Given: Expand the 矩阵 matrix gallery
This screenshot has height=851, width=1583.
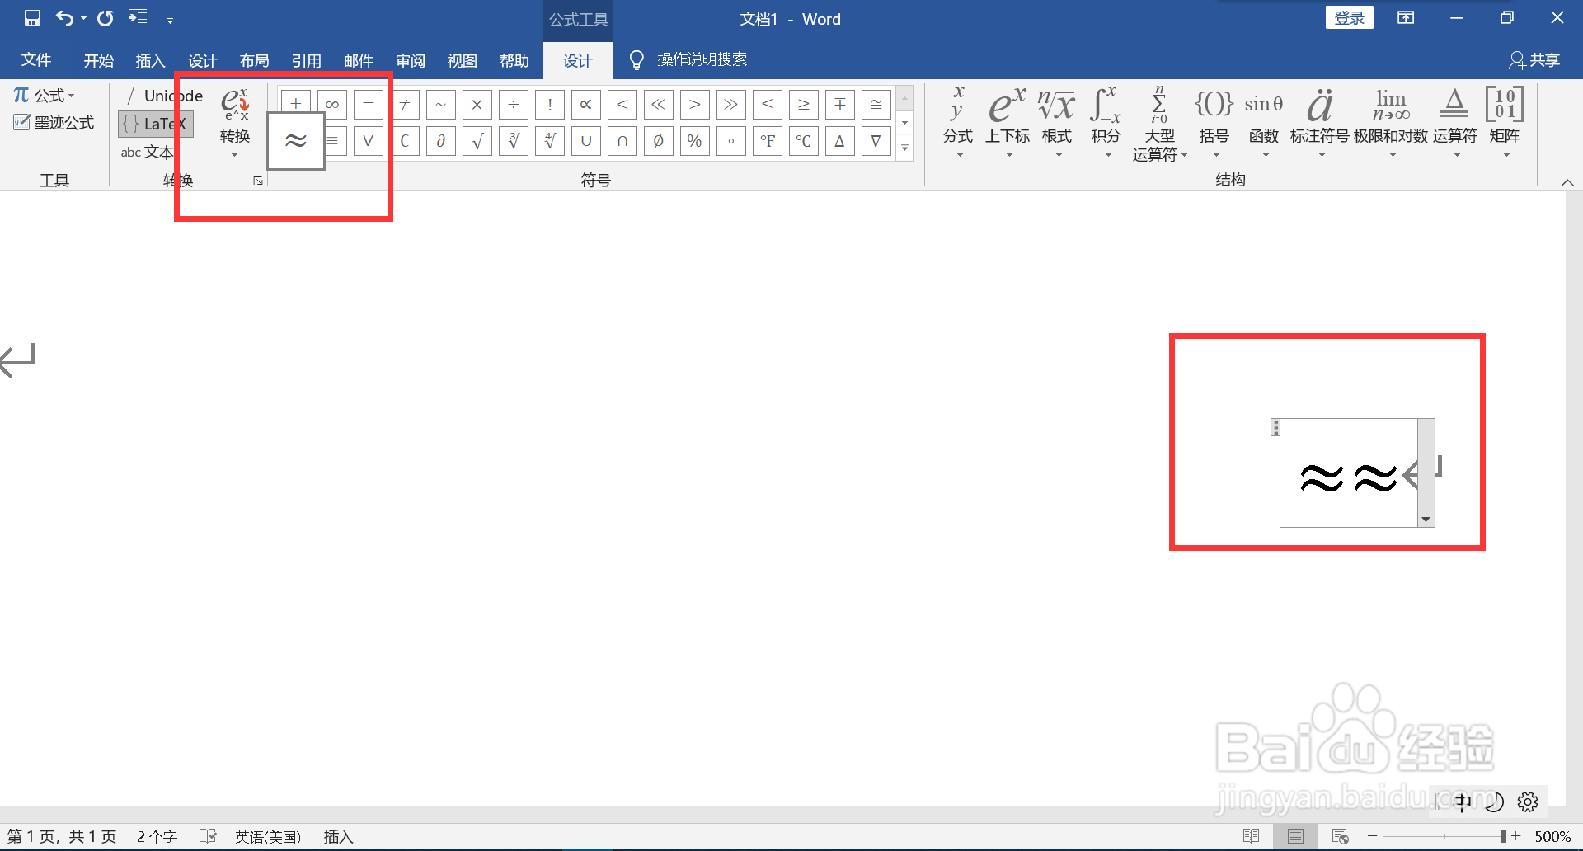Looking at the screenshot, I should (x=1505, y=122).
